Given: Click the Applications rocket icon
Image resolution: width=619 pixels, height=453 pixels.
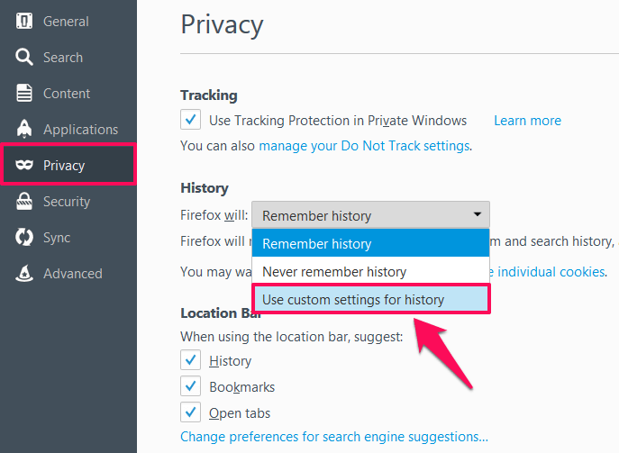Looking at the screenshot, I should (x=24, y=129).
